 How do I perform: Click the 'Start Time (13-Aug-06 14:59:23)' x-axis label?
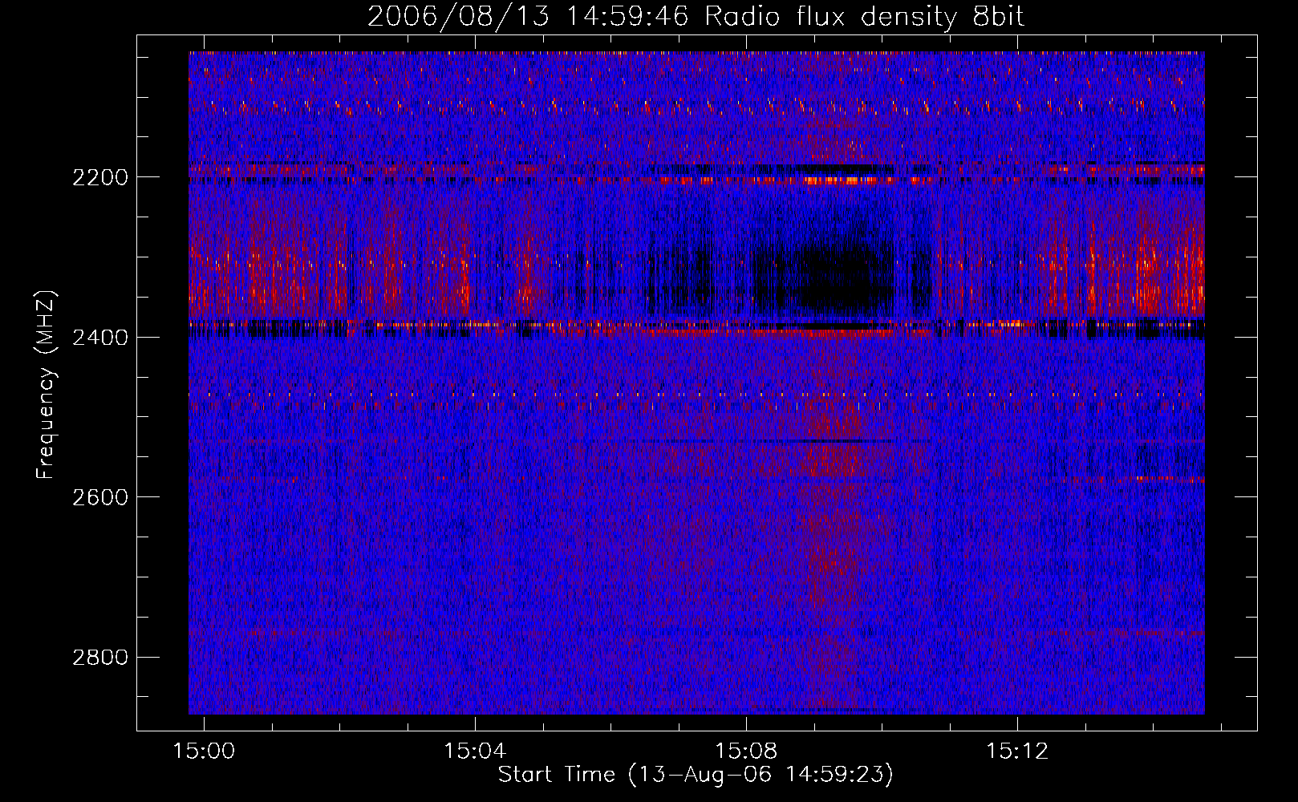[696, 775]
